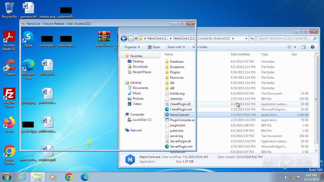The width and height of the screenshot is (324, 182).
Task: Open Explorer Help question mark icon
Action: click(312, 47)
